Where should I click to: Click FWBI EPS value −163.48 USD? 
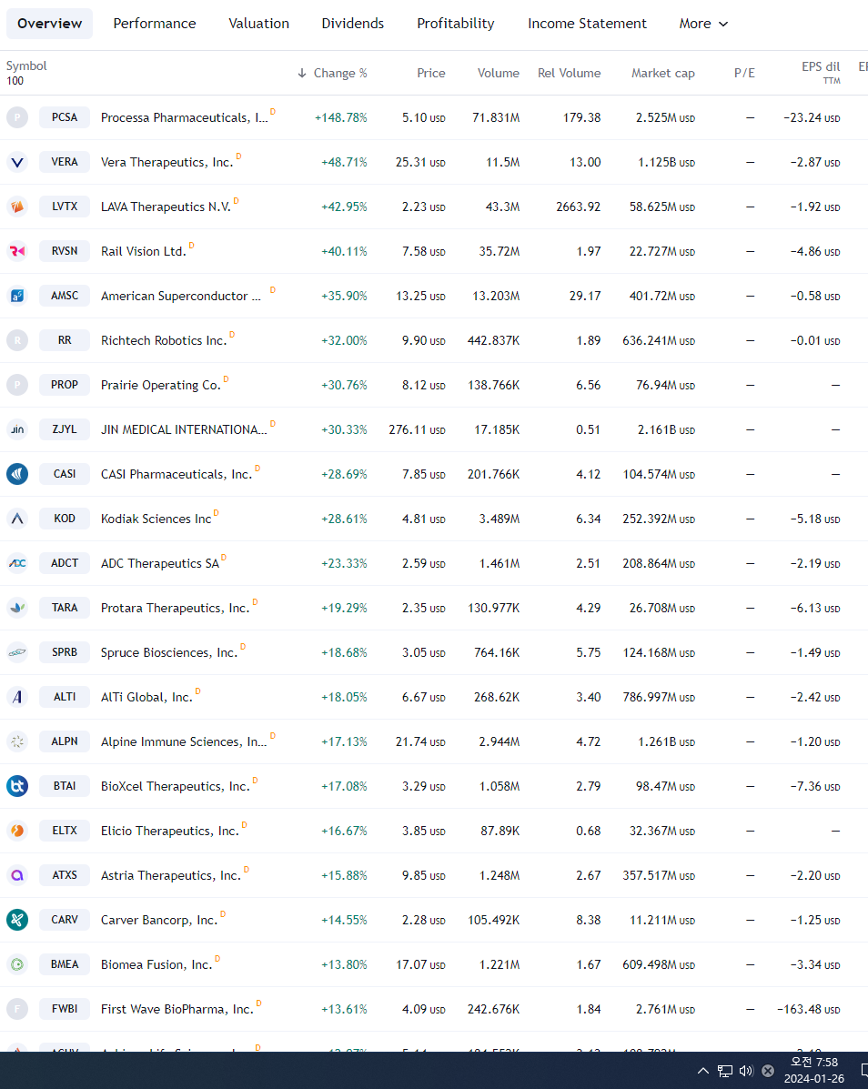(809, 1008)
